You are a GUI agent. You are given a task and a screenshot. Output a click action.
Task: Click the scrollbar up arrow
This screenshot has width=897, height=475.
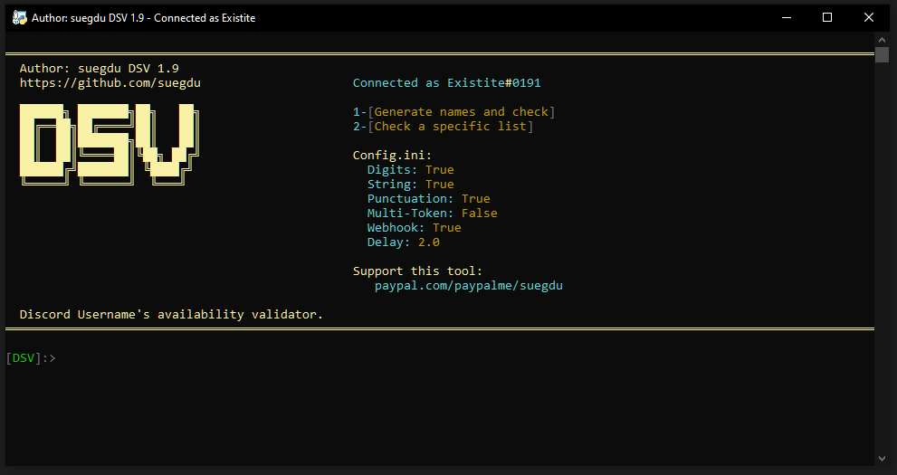(883, 41)
